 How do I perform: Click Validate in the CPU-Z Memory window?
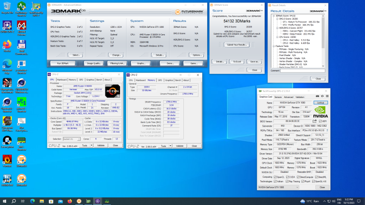click(180, 146)
